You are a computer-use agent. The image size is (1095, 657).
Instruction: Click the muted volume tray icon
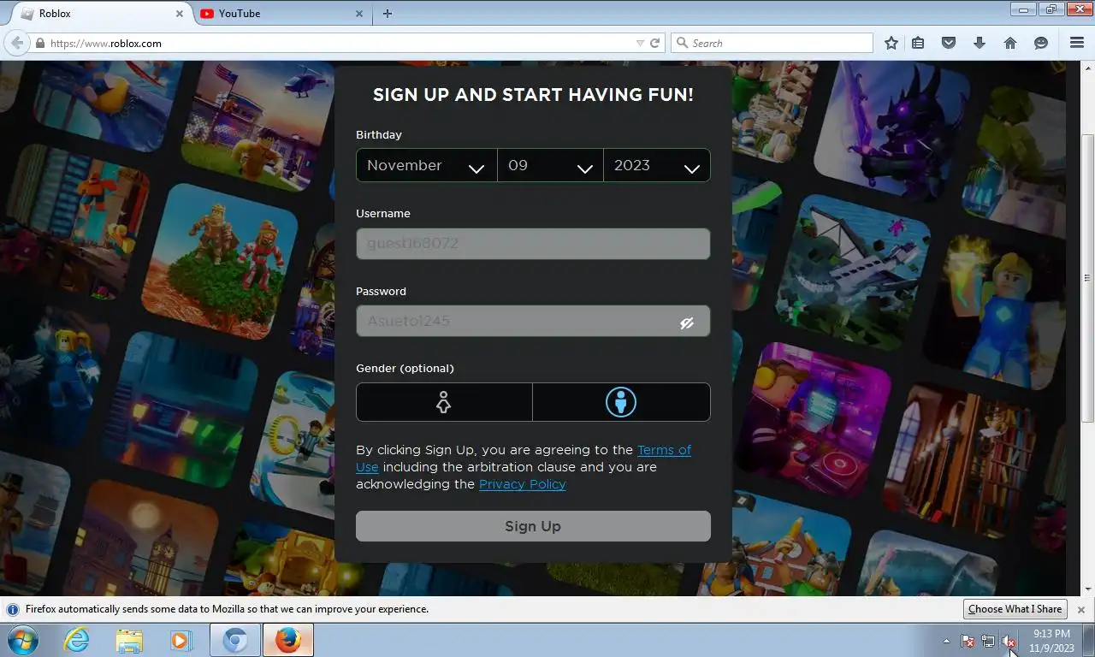tap(1009, 641)
